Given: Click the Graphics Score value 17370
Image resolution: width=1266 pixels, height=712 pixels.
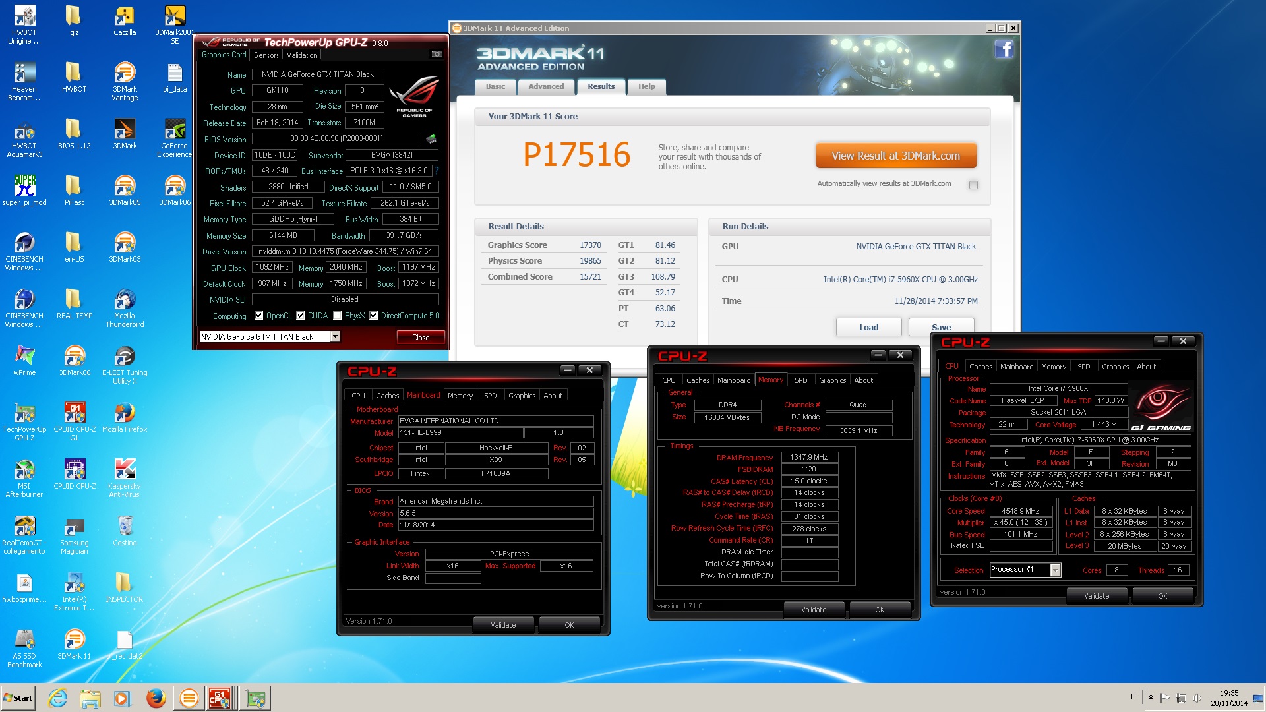Looking at the screenshot, I should pos(590,245).
